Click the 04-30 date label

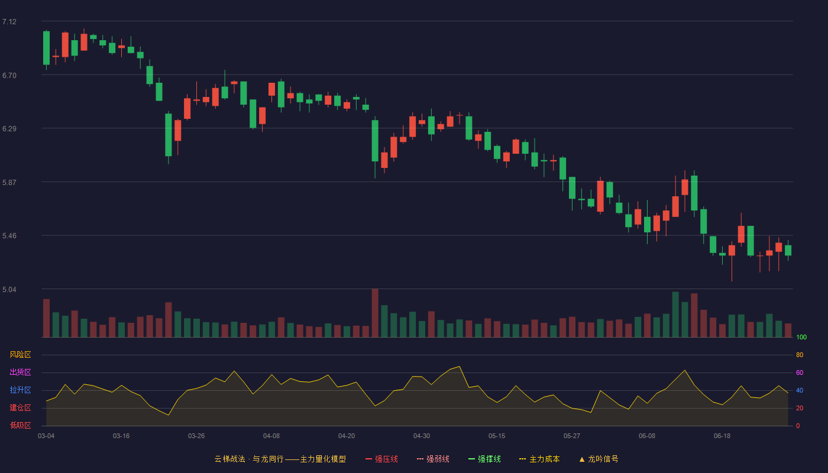(422, 436)
